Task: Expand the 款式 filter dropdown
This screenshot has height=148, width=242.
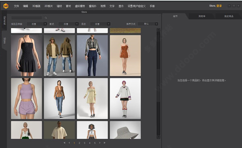Action: [x=69, y=24]
